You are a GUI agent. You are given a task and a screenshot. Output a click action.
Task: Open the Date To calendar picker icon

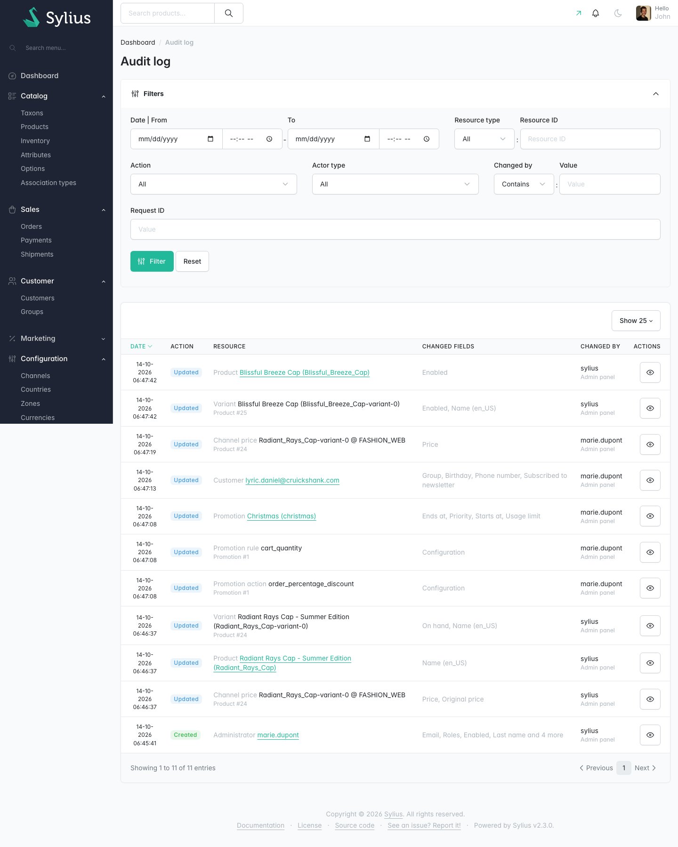pos(367,139)
